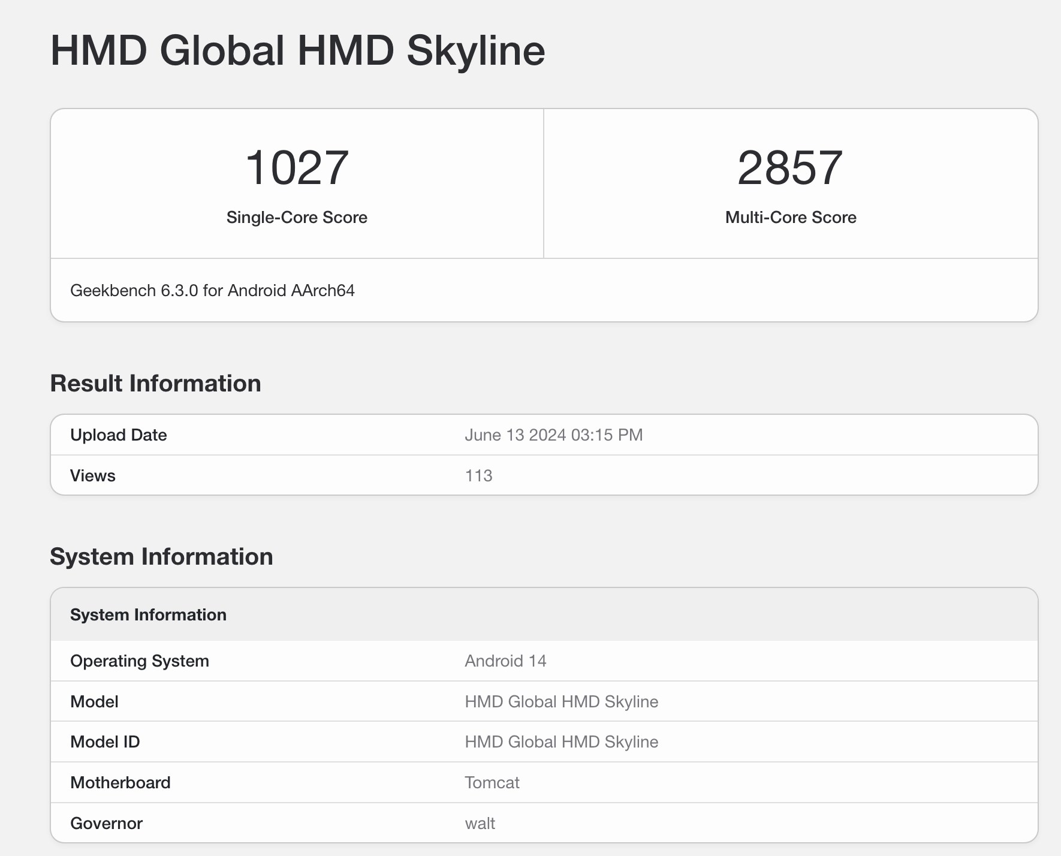Click the HMD Global HMD Skyline page title

pyautogui.click(x=297, y=50)
